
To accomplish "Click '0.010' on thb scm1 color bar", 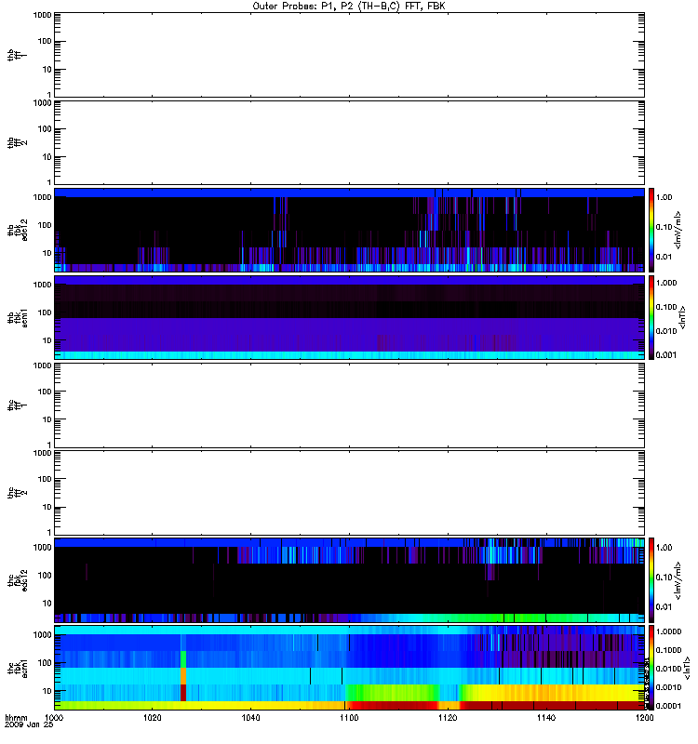I will click(666, 331).
